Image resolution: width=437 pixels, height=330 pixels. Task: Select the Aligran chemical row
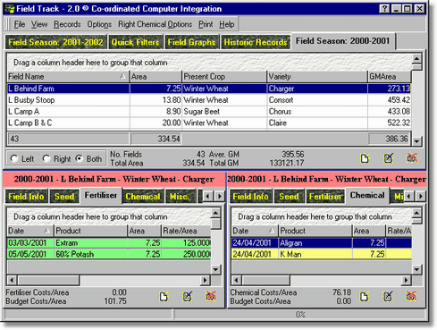pos(322,242)
